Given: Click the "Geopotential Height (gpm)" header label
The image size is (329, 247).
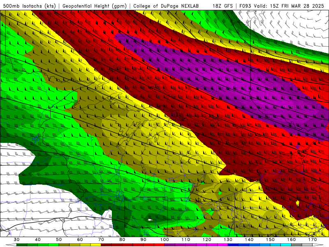Looking at the screenshot, I should (x=95, y=6).
